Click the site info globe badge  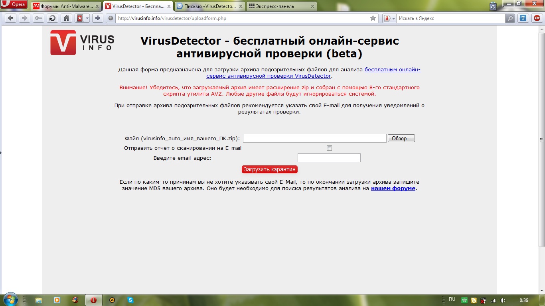coord(111,18)
